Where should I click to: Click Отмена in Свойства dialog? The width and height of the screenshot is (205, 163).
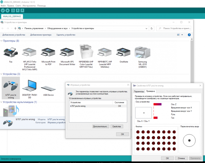(x=181, y=158)
